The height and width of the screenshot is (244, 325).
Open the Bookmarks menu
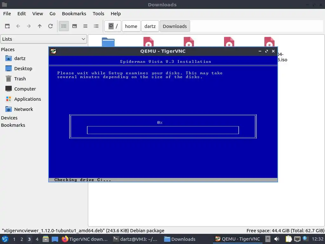tap(74, 13)
